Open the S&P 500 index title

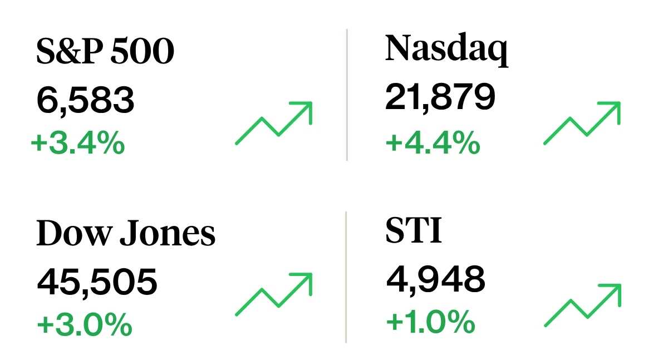[105, 52]
